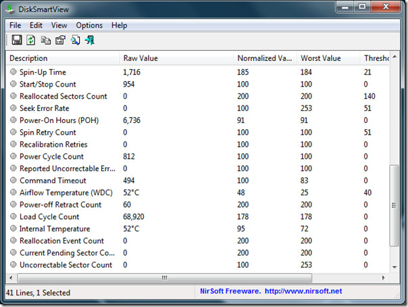408x307 pixels.
Task: Click raw value 812 of Power Cycle Count
Action: click(129, 156)
